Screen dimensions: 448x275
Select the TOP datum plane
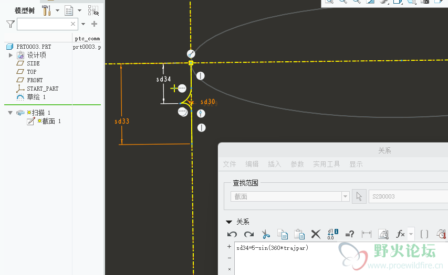point(32,72)
